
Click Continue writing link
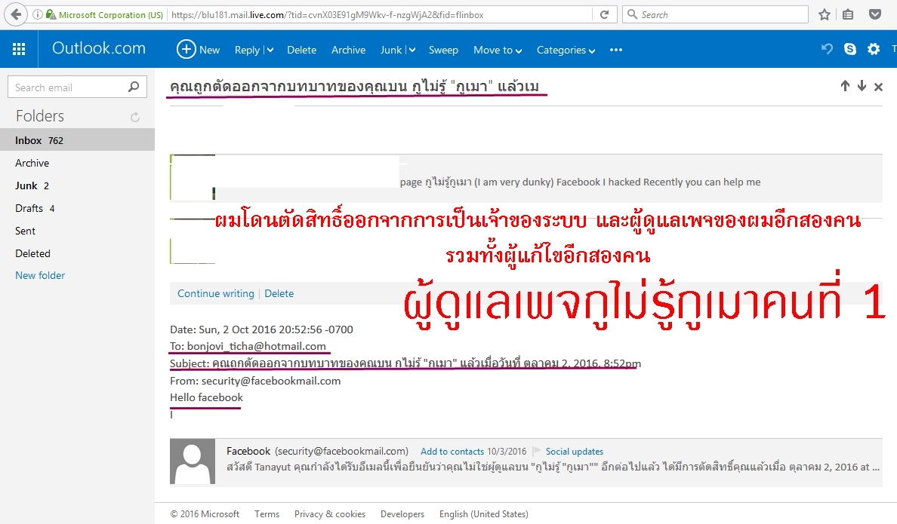tap(216, 293)
